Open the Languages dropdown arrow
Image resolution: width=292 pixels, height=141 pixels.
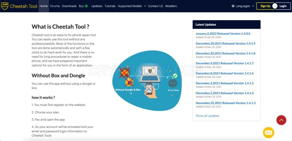253,6
